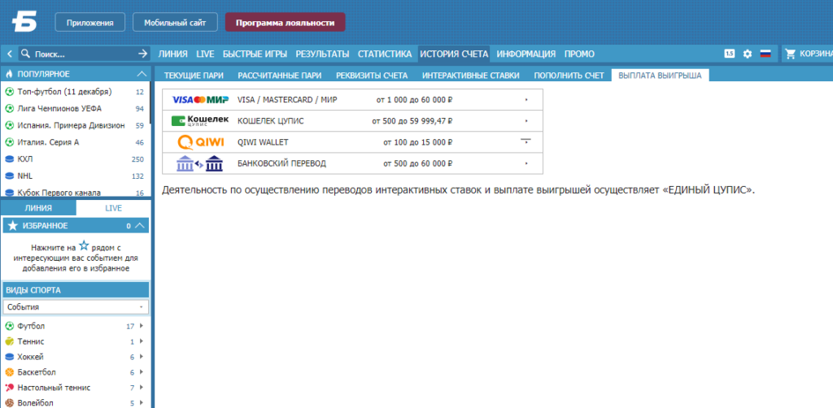Open ИСТОРИЯ СЧЕТА menu item
This screenshot has width=833, height=408.
[454, 54]
